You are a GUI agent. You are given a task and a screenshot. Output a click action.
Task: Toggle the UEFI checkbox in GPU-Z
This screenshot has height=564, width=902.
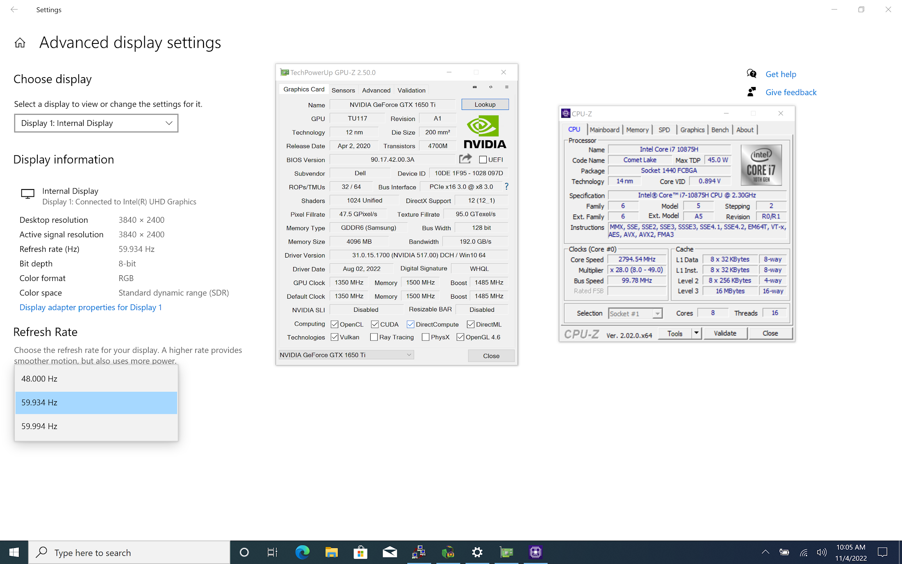[483, 160]
